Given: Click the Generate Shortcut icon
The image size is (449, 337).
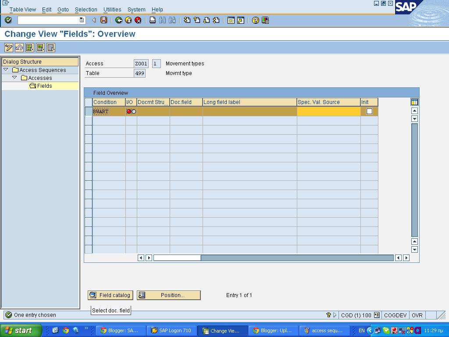Looking at the screenshot, I should (x=241, y=20).
